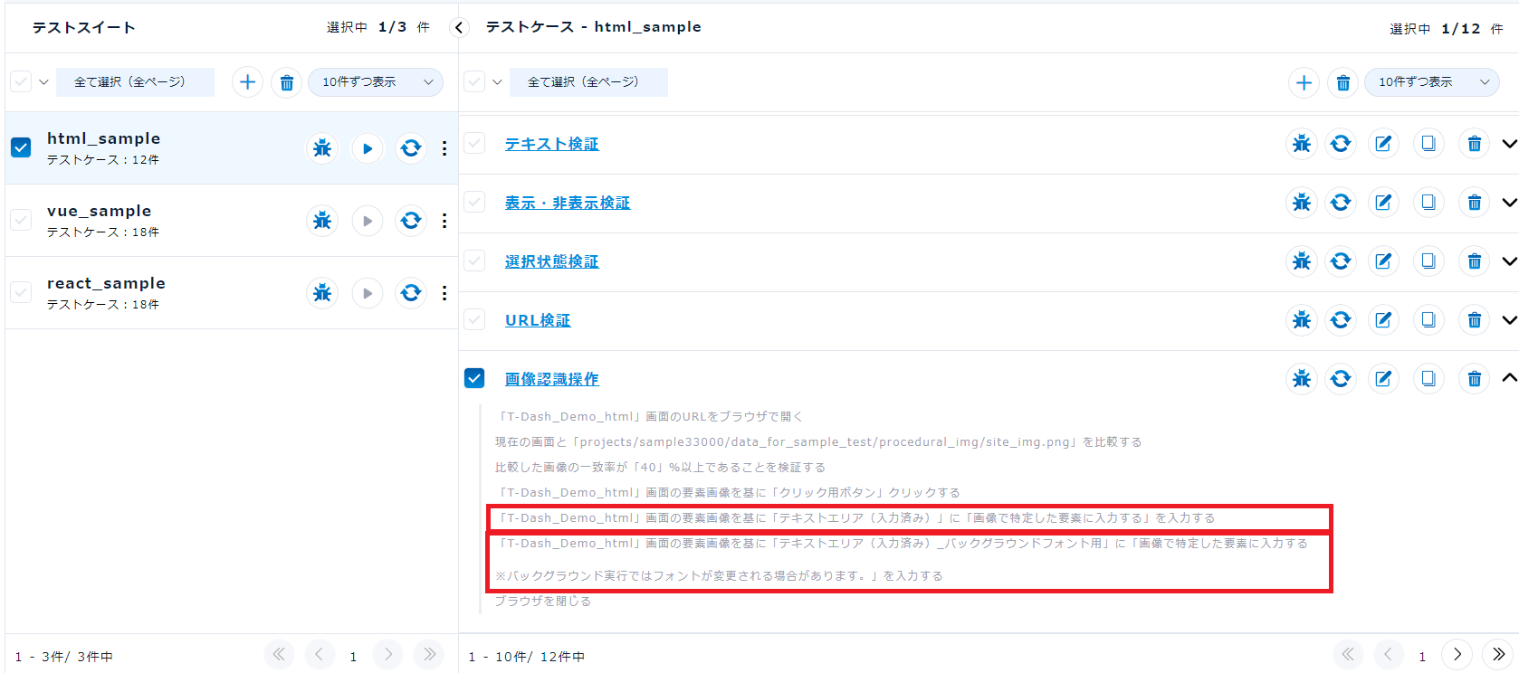Click the debug icon for 選択状態検証
This screenshot has width=1519, height=673.
[1302, 261]
